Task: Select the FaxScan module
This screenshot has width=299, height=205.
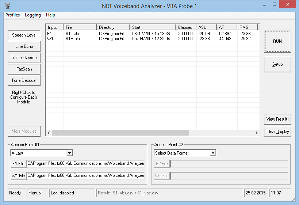Action: (24, 69)
